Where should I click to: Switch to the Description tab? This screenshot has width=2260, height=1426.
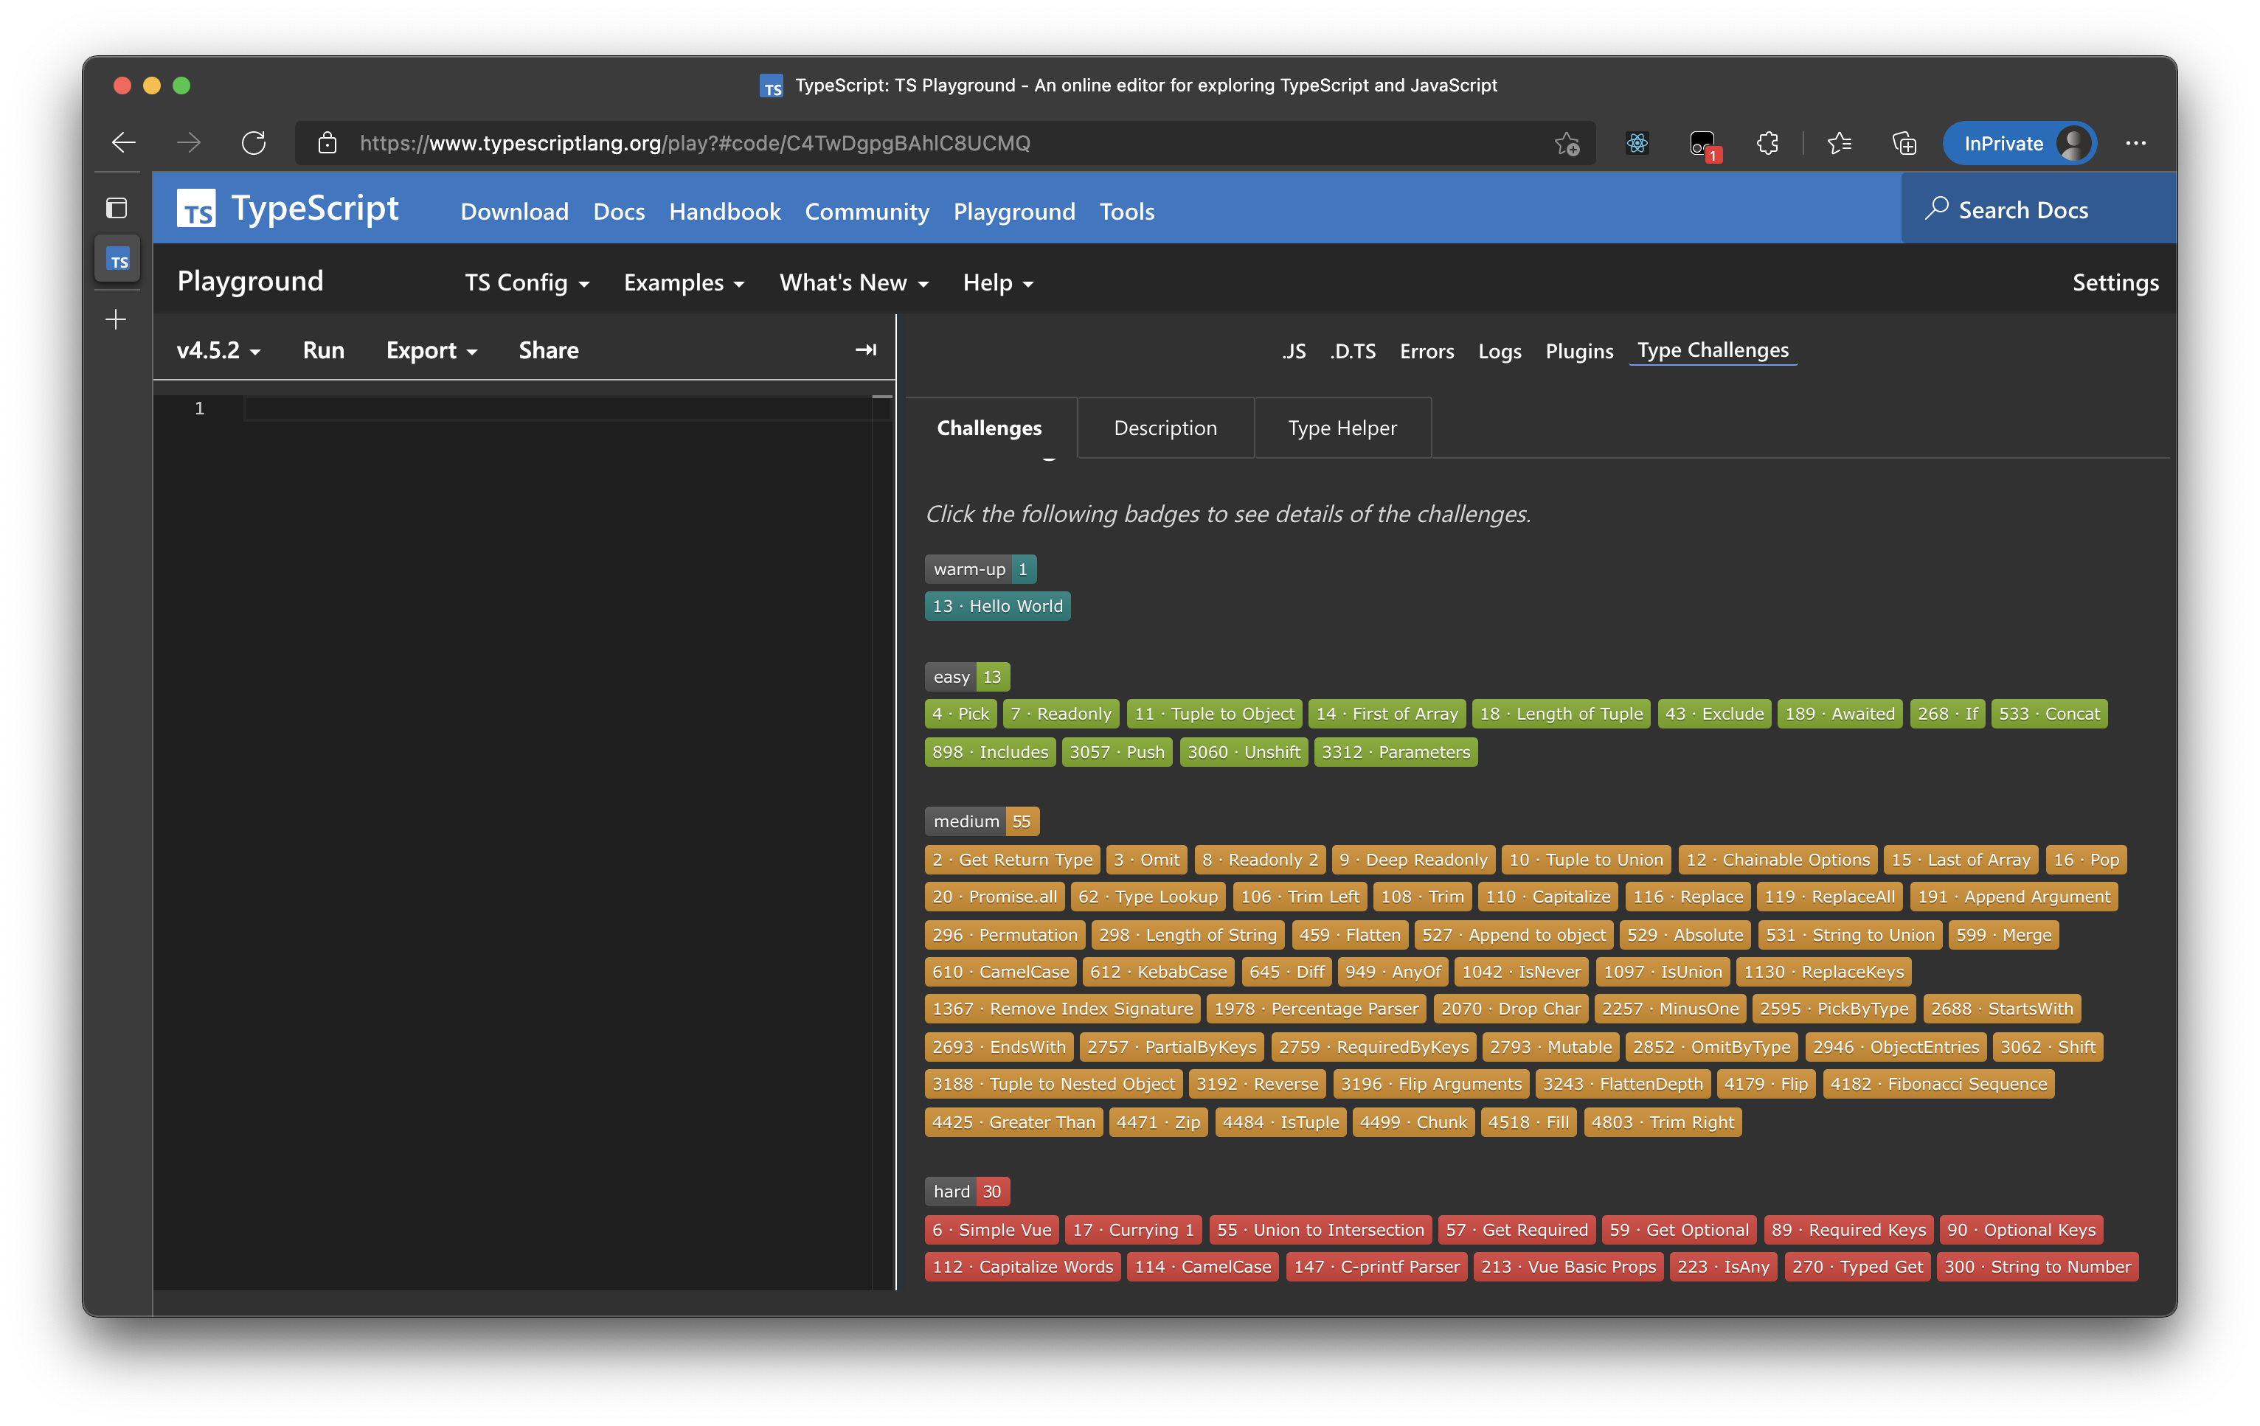[x=1165, y=428]
